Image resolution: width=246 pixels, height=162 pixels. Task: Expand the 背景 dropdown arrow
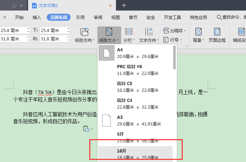203,40
